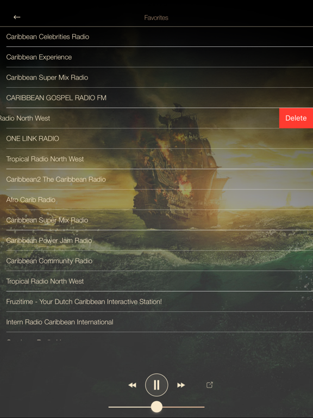Select Caribbean Power Jam Radio
Image resolution: width=313 pixels, height=418 pixels.
click(x=156, y=241)
